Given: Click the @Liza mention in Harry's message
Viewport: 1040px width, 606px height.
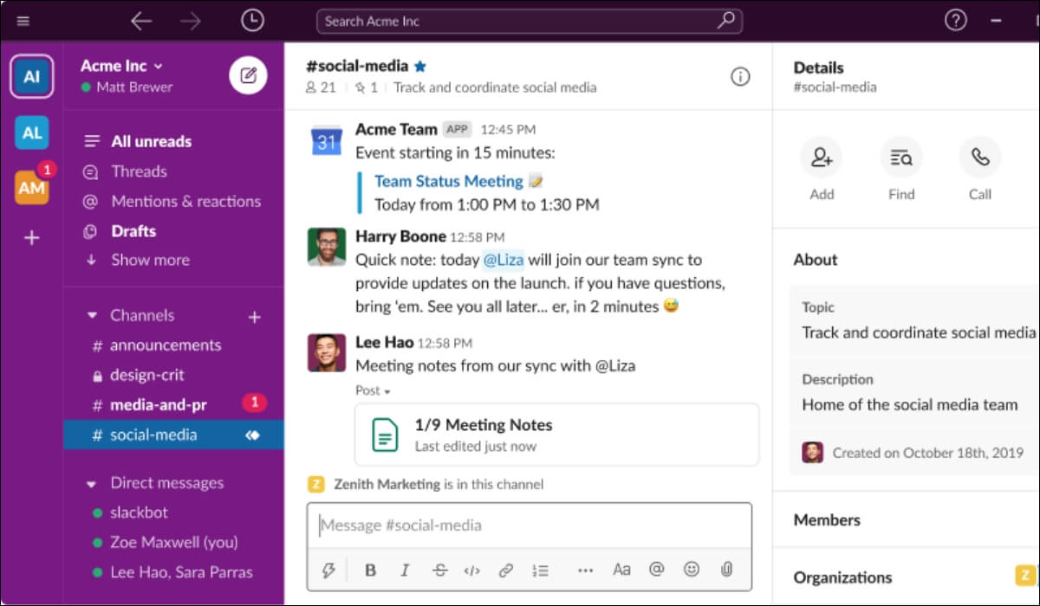Looking at the screenshot, I should pyautogui.click(x=504, y=260).
